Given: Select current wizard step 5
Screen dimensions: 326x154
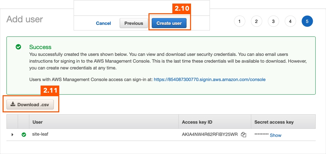Looking at the screenshot, I should pos(307,21).
